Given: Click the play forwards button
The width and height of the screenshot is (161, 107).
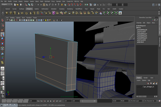Looking at the screenshot, I should pyautogui.click(x=51, y=101).
